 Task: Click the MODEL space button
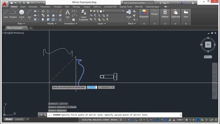pos(114,120)
